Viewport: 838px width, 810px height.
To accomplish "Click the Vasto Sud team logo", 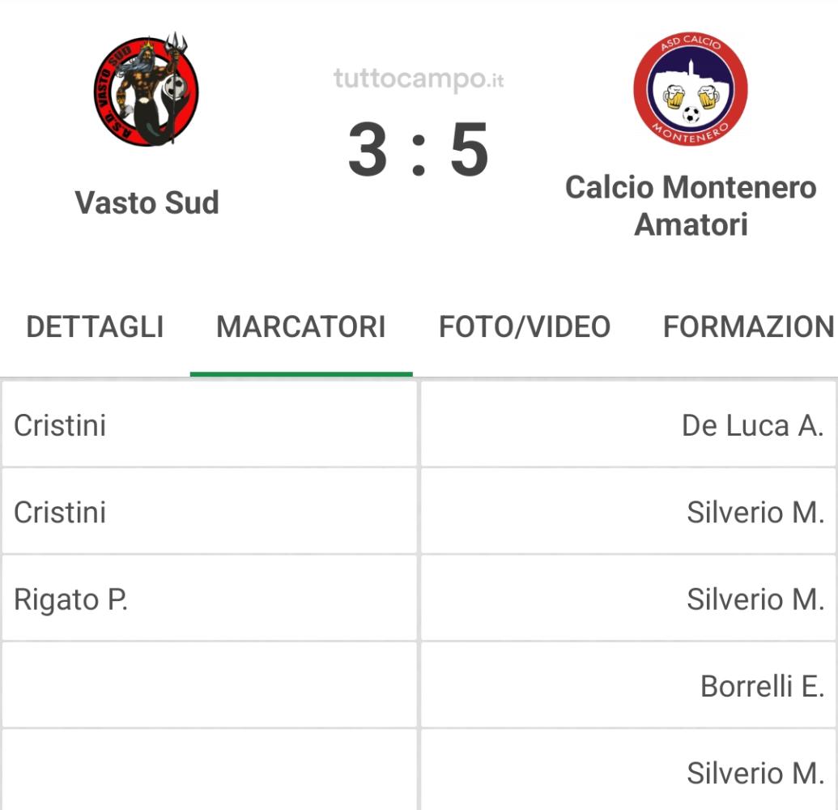I will pyautogui.click(x=147, y=89).
